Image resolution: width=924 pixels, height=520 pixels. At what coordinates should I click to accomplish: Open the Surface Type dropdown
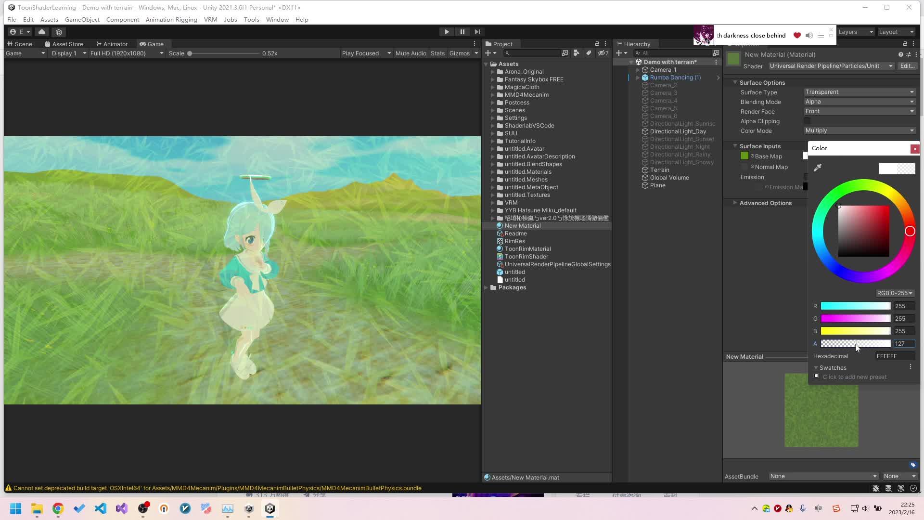[x=860, y=92]
